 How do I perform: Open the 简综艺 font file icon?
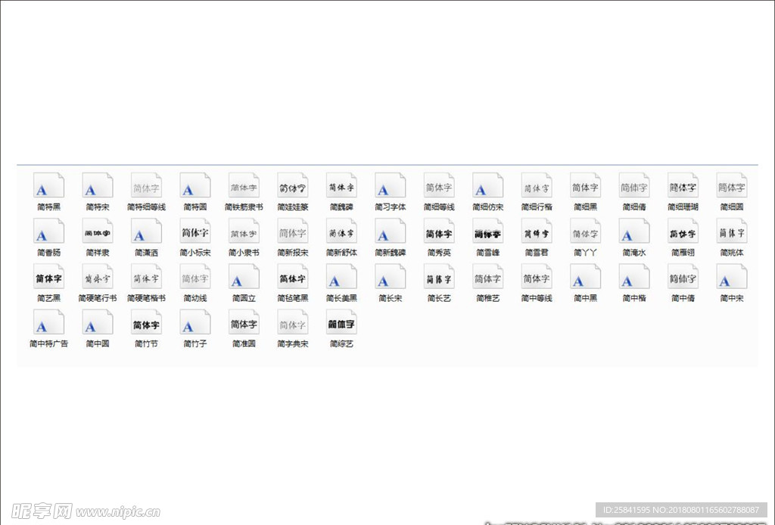[x=341, y=323]
